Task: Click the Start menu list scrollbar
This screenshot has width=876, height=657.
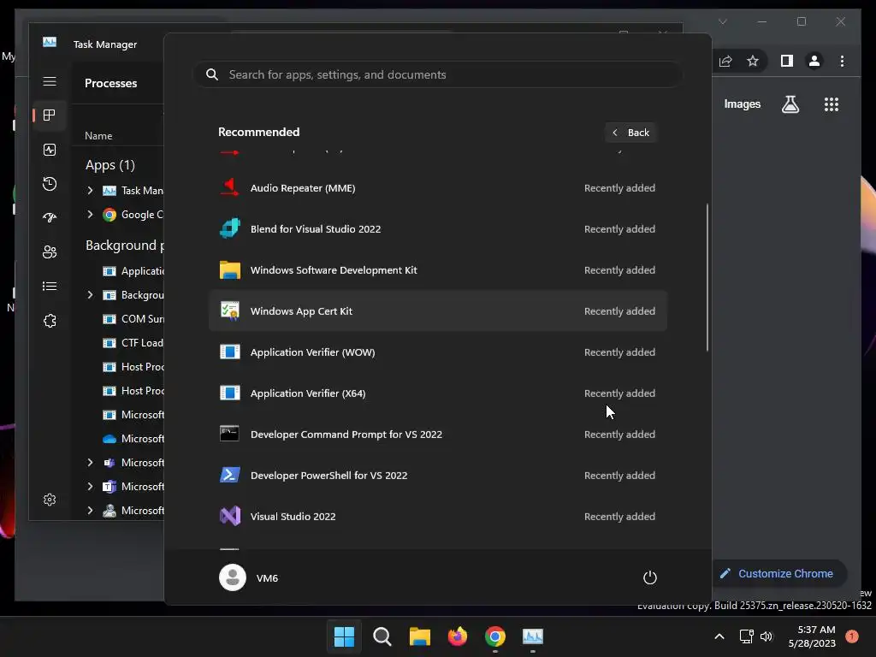Action: click(x=707, y=277)
